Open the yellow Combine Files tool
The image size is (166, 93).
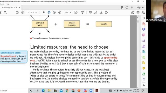[x=144, y=63]
